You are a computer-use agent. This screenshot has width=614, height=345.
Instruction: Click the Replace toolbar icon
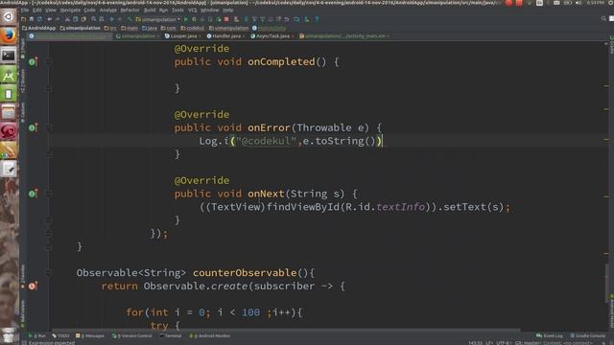coord(102,19)
